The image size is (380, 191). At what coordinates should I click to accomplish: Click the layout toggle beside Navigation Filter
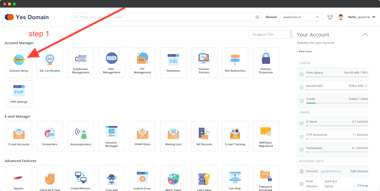pyautogui.click(x=291, y=34)
